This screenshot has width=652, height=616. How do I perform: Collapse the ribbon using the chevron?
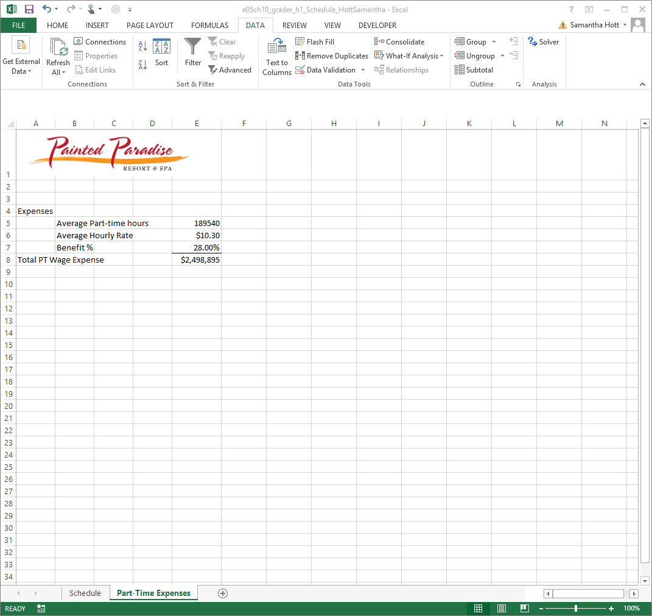pos(642,83)
